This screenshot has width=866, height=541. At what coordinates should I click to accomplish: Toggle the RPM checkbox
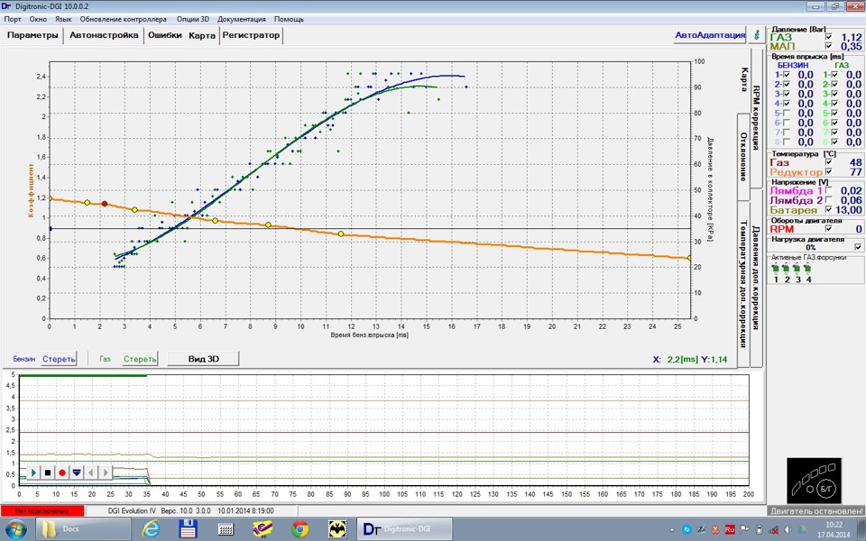tap(828, 229)
